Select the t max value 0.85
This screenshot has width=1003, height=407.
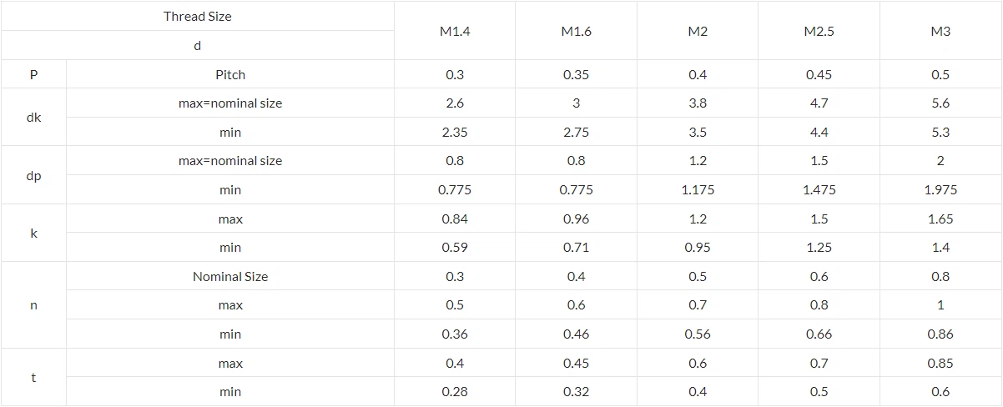[940, 364]
